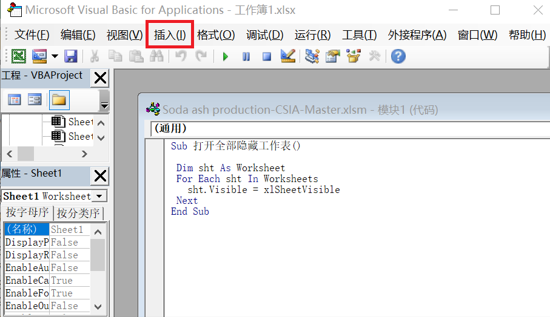Click the sht.Visible = xlSheetVisible code line
The image size is (550, 317).
point(264,189)
